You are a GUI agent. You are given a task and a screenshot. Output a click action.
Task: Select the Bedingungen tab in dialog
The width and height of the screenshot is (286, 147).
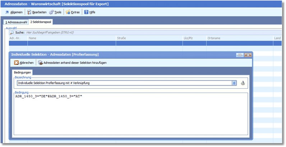coord(23,72)
